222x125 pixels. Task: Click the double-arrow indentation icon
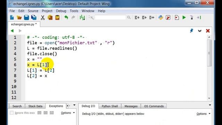(x=152, y=18)
